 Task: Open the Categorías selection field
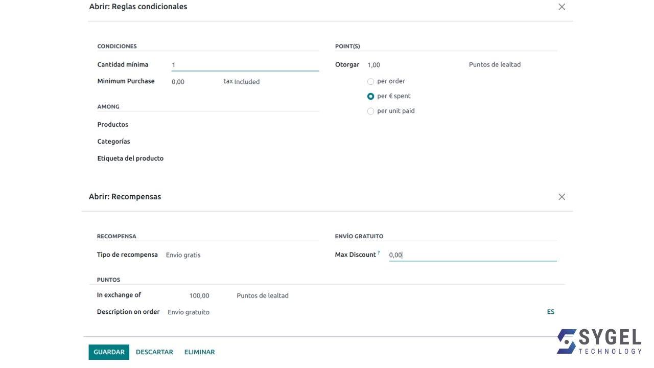coord(244,142)
